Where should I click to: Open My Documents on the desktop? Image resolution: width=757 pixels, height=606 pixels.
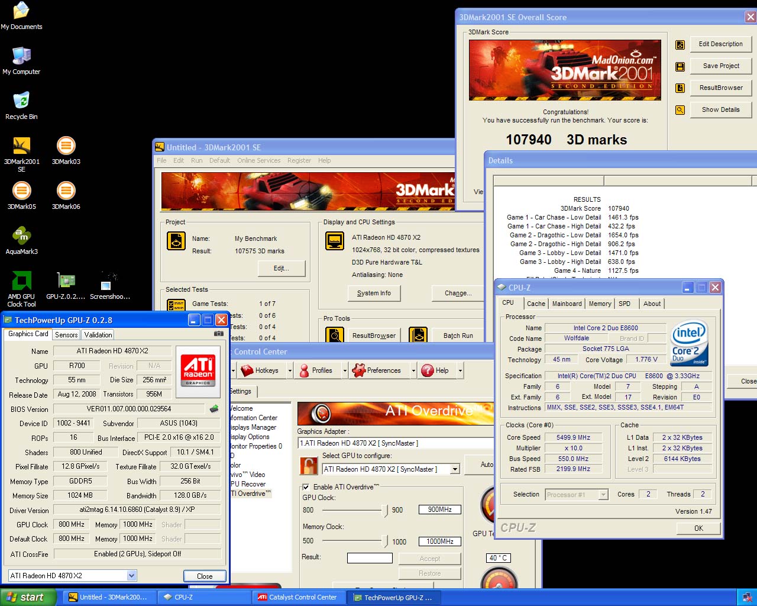pos(21,15)
